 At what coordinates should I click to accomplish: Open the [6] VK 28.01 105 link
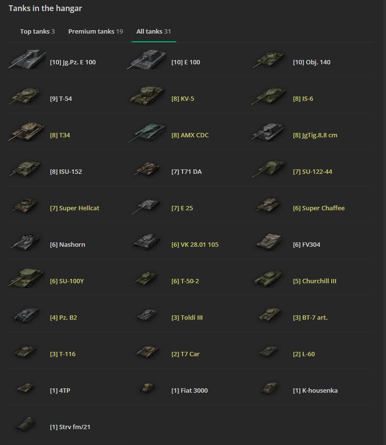coord(195,245)
